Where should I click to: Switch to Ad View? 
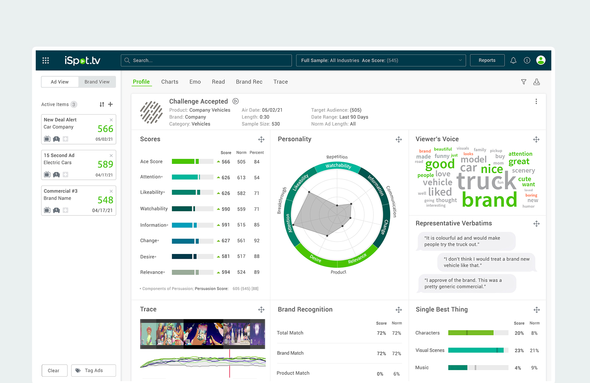pos(60,82)
